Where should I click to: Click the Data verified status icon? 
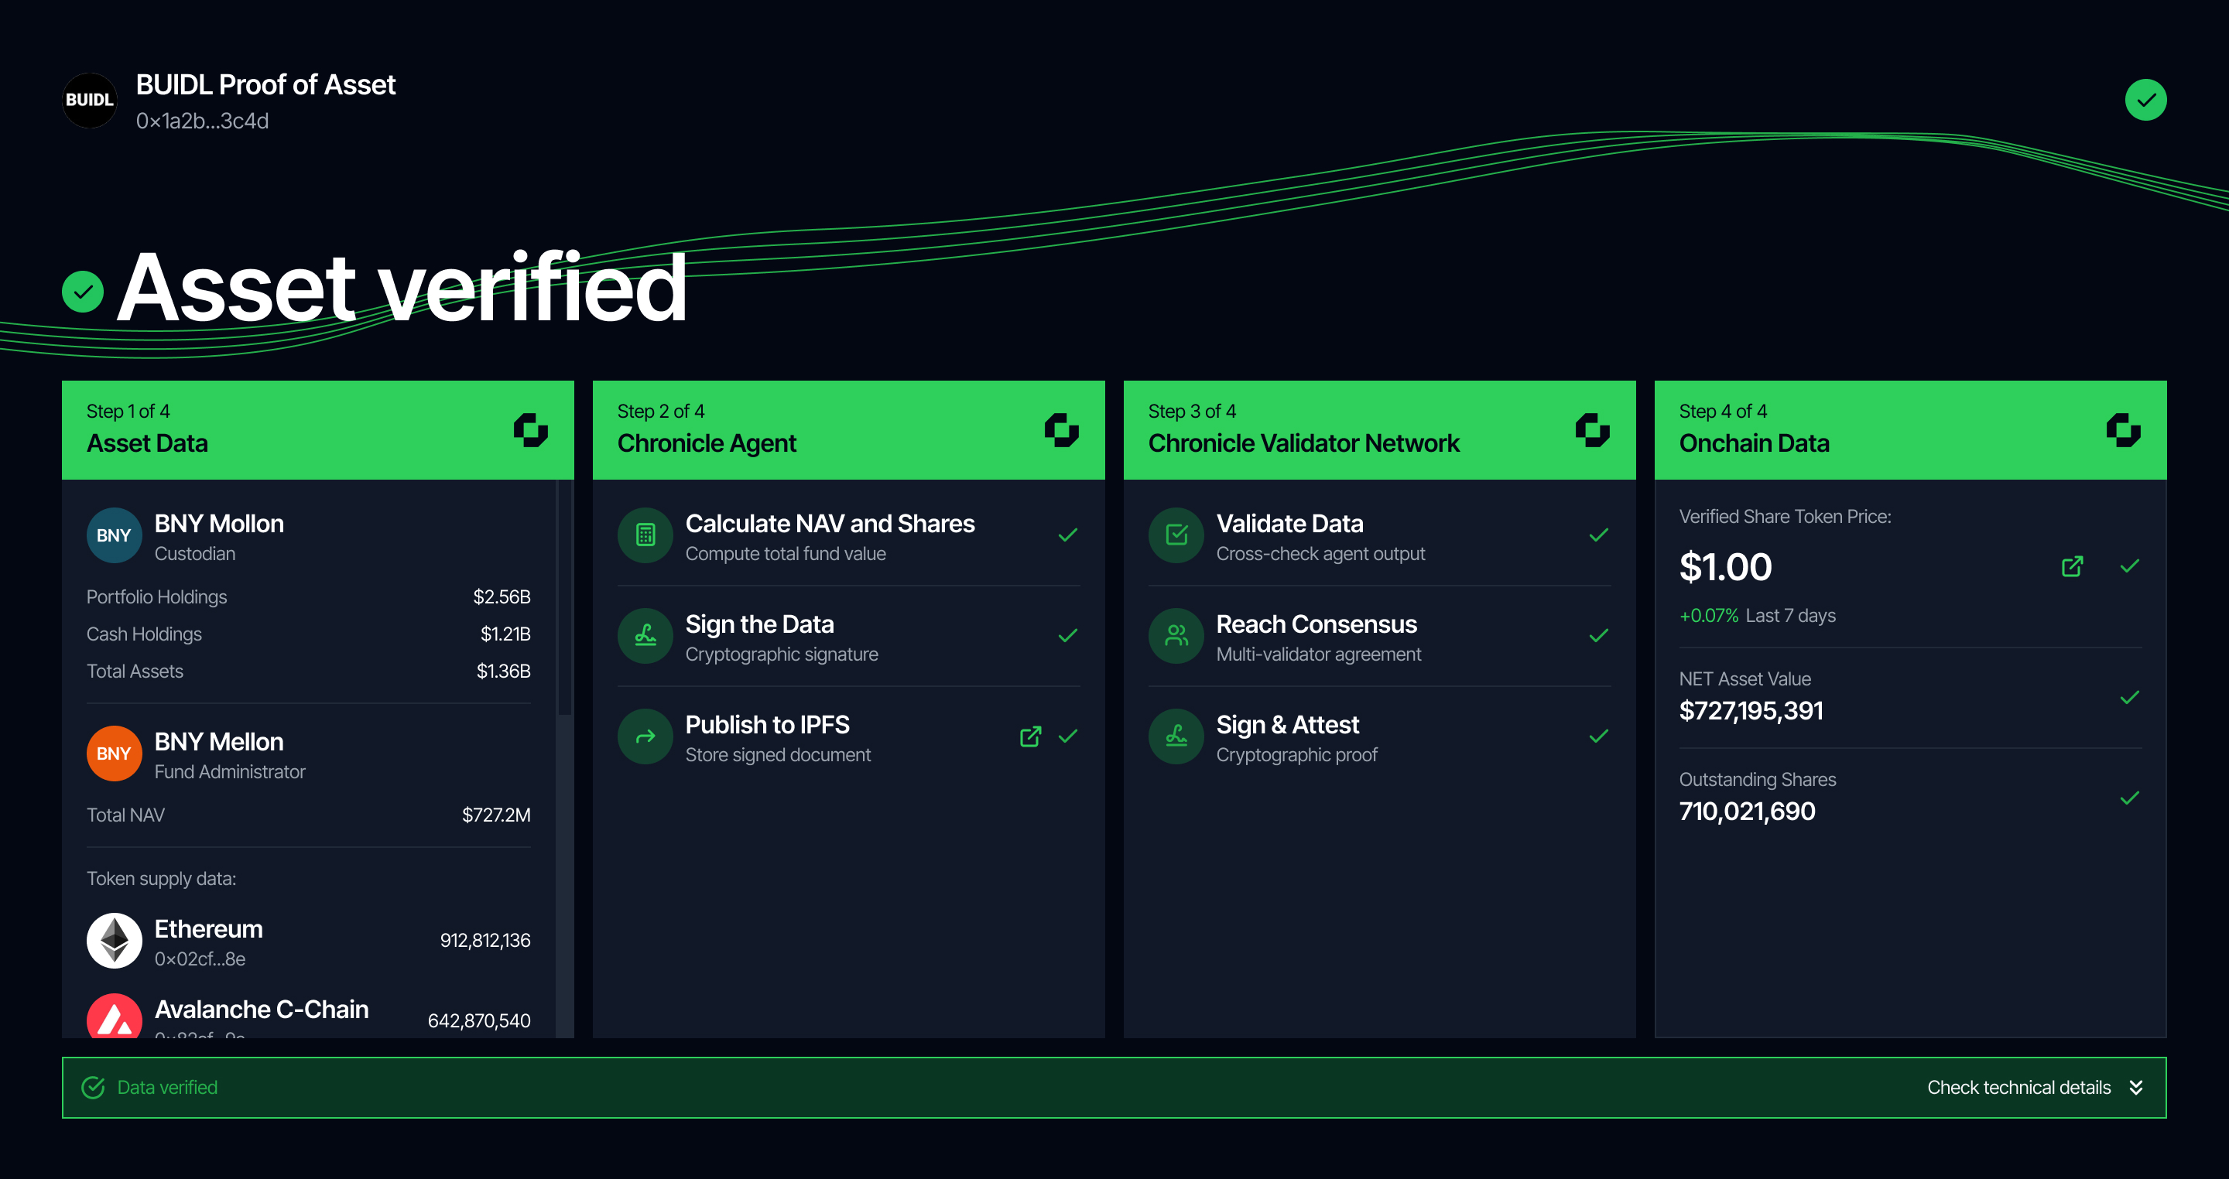[x=94, y=1088]
